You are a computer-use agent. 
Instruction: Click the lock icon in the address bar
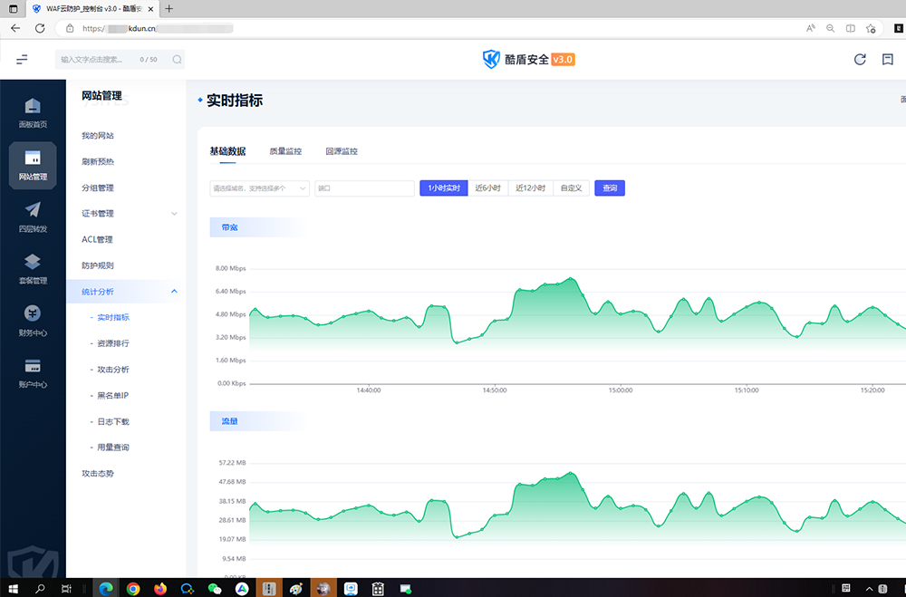point(70,28)
